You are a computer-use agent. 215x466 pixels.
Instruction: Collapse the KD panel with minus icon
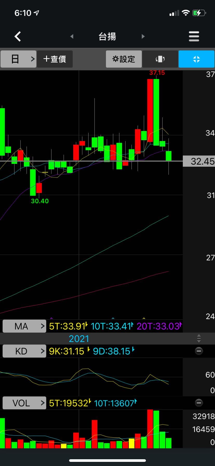(199, 351)
